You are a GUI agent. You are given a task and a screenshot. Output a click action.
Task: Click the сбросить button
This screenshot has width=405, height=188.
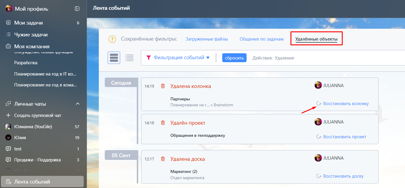(x=234, y=58)
